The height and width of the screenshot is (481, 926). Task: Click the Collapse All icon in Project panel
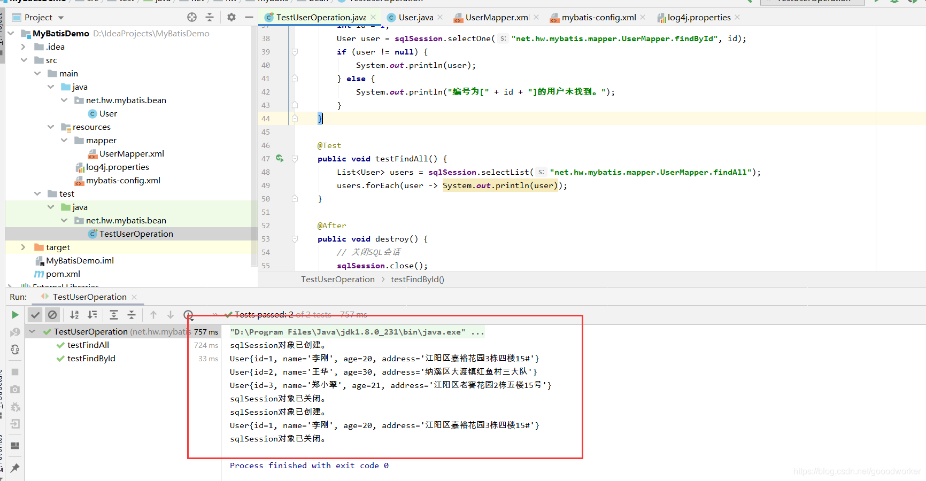tap(210, 17)
